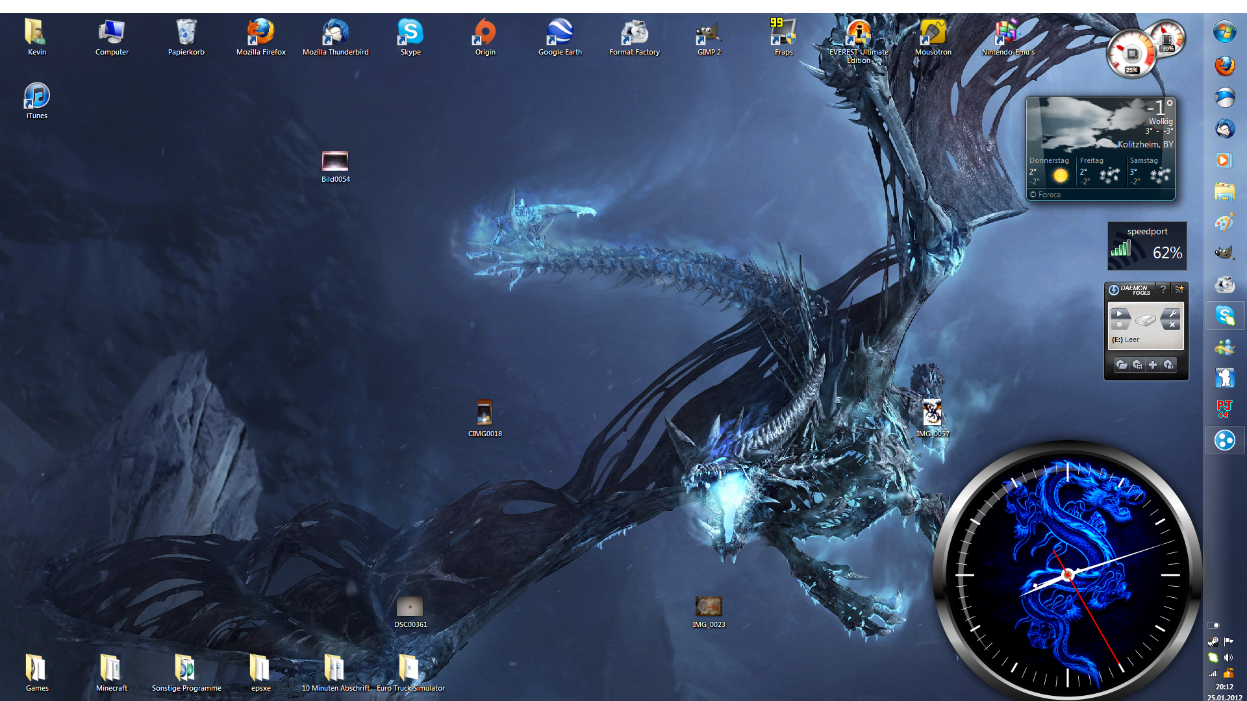Launch Mozilla Thunderbird from the desktop shortcut

point(336,38)
